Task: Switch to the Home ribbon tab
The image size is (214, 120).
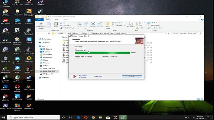Action: click(48, 20)
